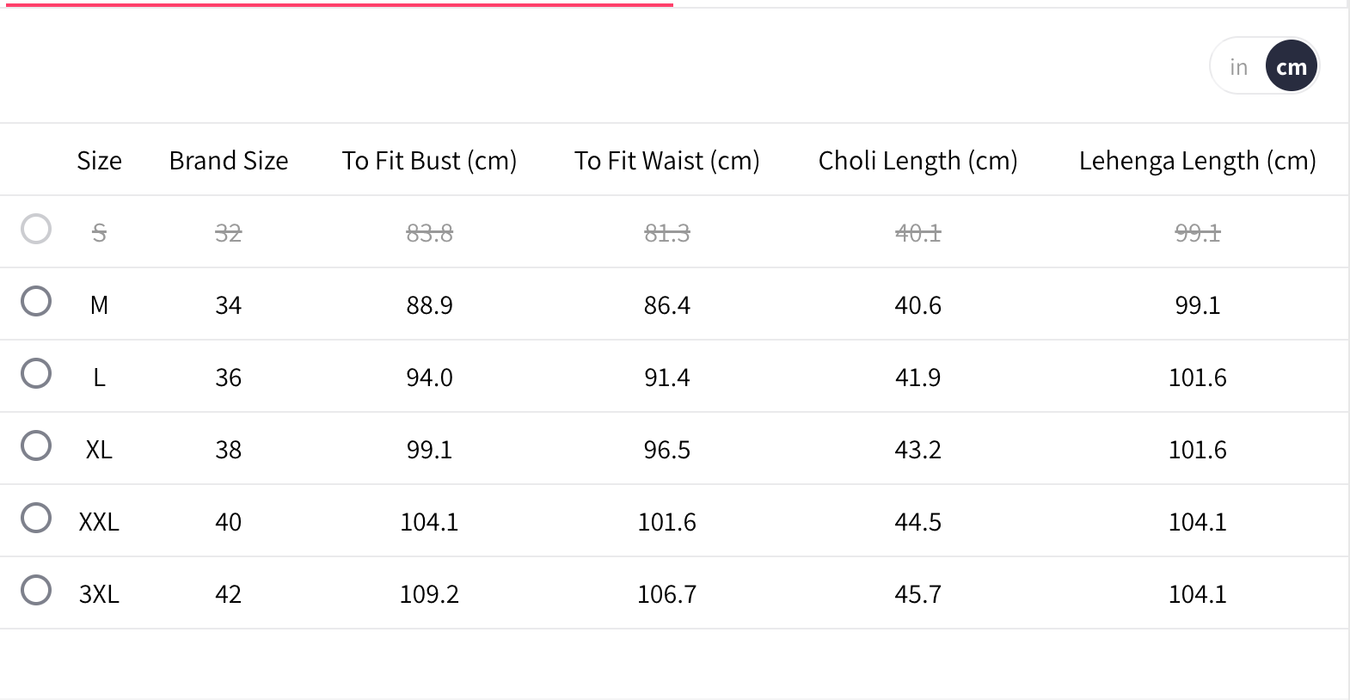Click the 44.5 choli length for XXL
1350x700 pixels.
pyautogui.click(x=917, y=522)
